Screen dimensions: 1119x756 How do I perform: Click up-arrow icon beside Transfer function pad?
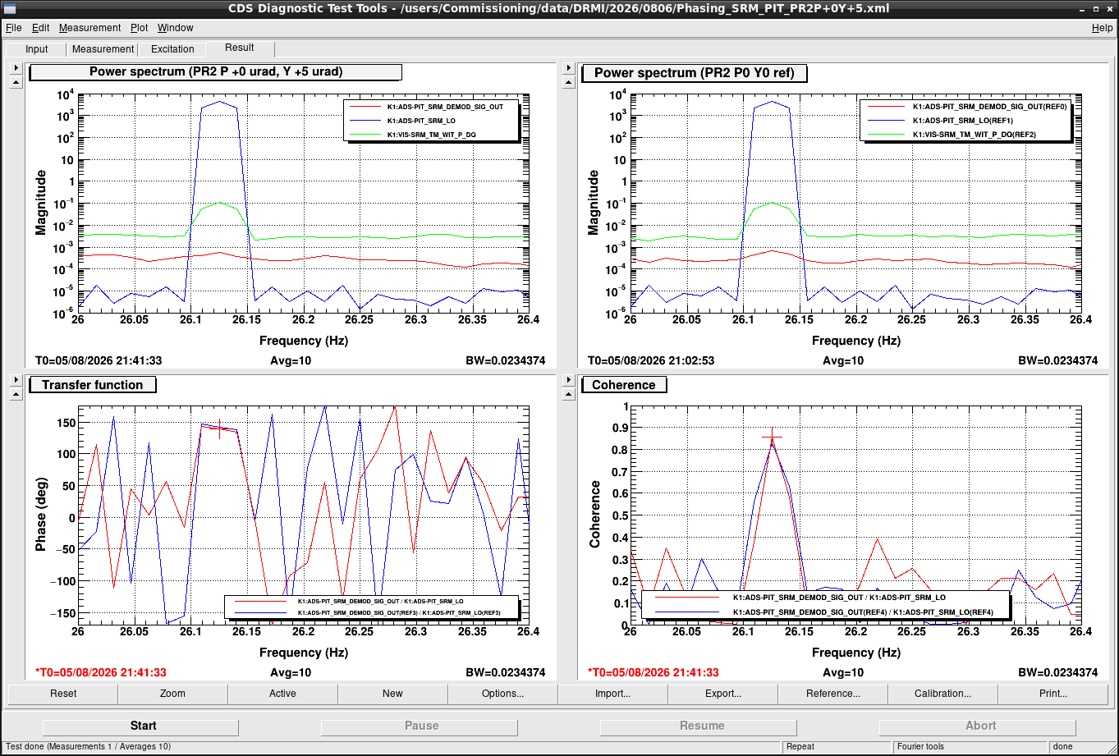pos(16,394)
